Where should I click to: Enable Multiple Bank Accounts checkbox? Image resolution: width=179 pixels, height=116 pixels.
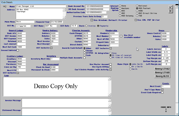(84, 58)
